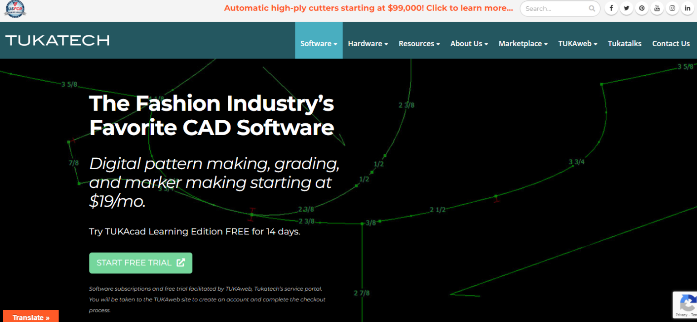The height and width of the screenshot is (322, 697).
Task: Expand the TUKAweb dropdown menu
Action: click(577, 44)
